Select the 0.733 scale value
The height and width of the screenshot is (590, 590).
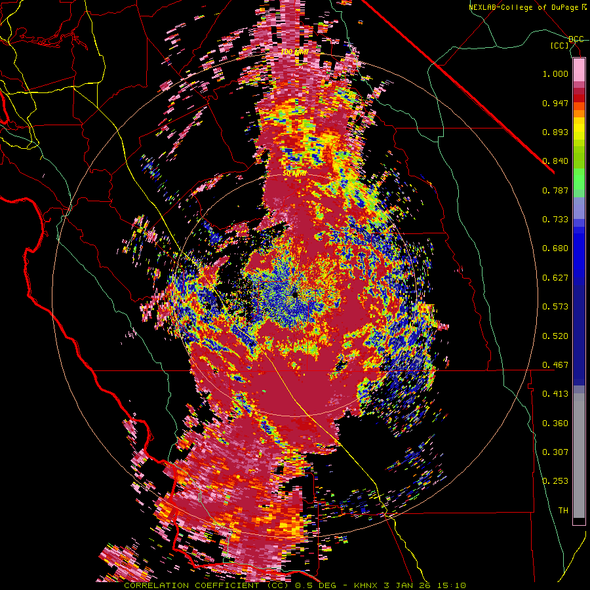(x=555, y=220)
